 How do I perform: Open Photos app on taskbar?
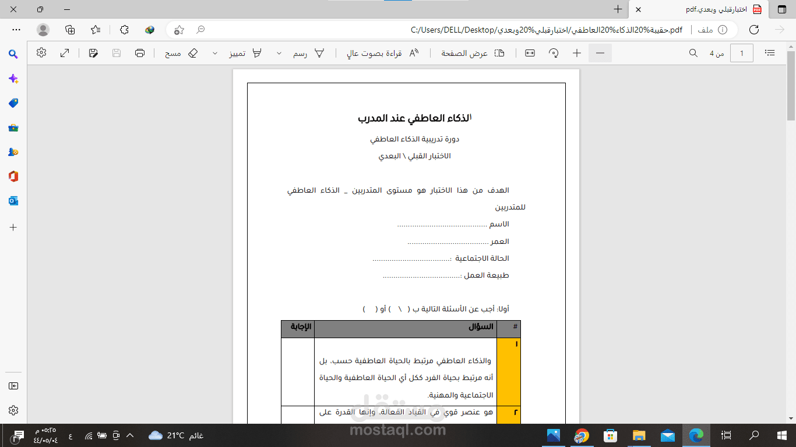553,435
